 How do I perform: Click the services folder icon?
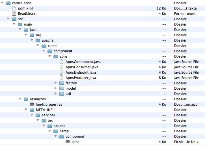click(38, 115)
